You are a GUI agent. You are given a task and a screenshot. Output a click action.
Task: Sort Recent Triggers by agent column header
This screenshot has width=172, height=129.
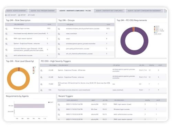pyautogui.click(x=93, y=100)
